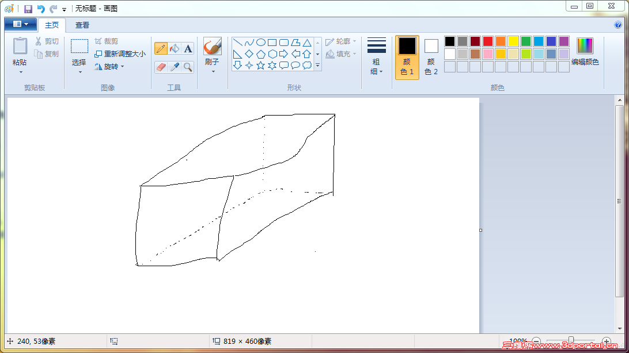The image size is (629, 353).
Task: Select the Pencil tool
Action: click(x=161, y=48)
